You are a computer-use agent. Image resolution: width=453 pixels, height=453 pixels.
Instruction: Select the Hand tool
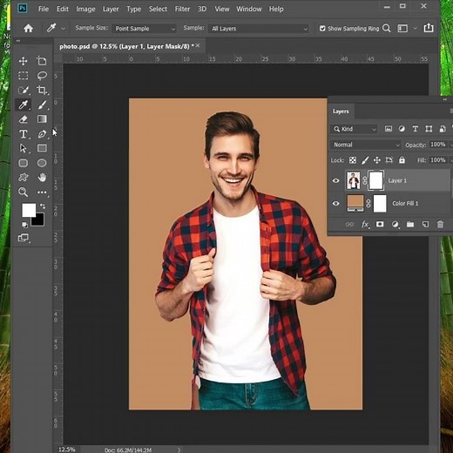[x=42, y=178]
